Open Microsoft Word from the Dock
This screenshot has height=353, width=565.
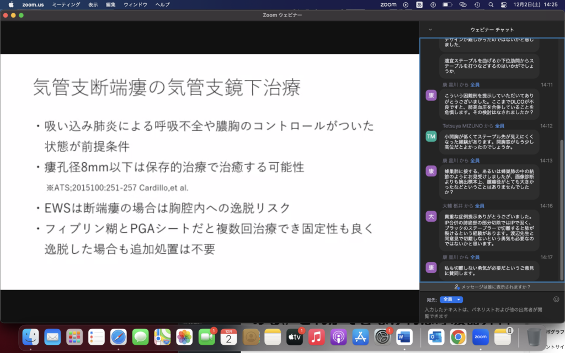point(404,336)
